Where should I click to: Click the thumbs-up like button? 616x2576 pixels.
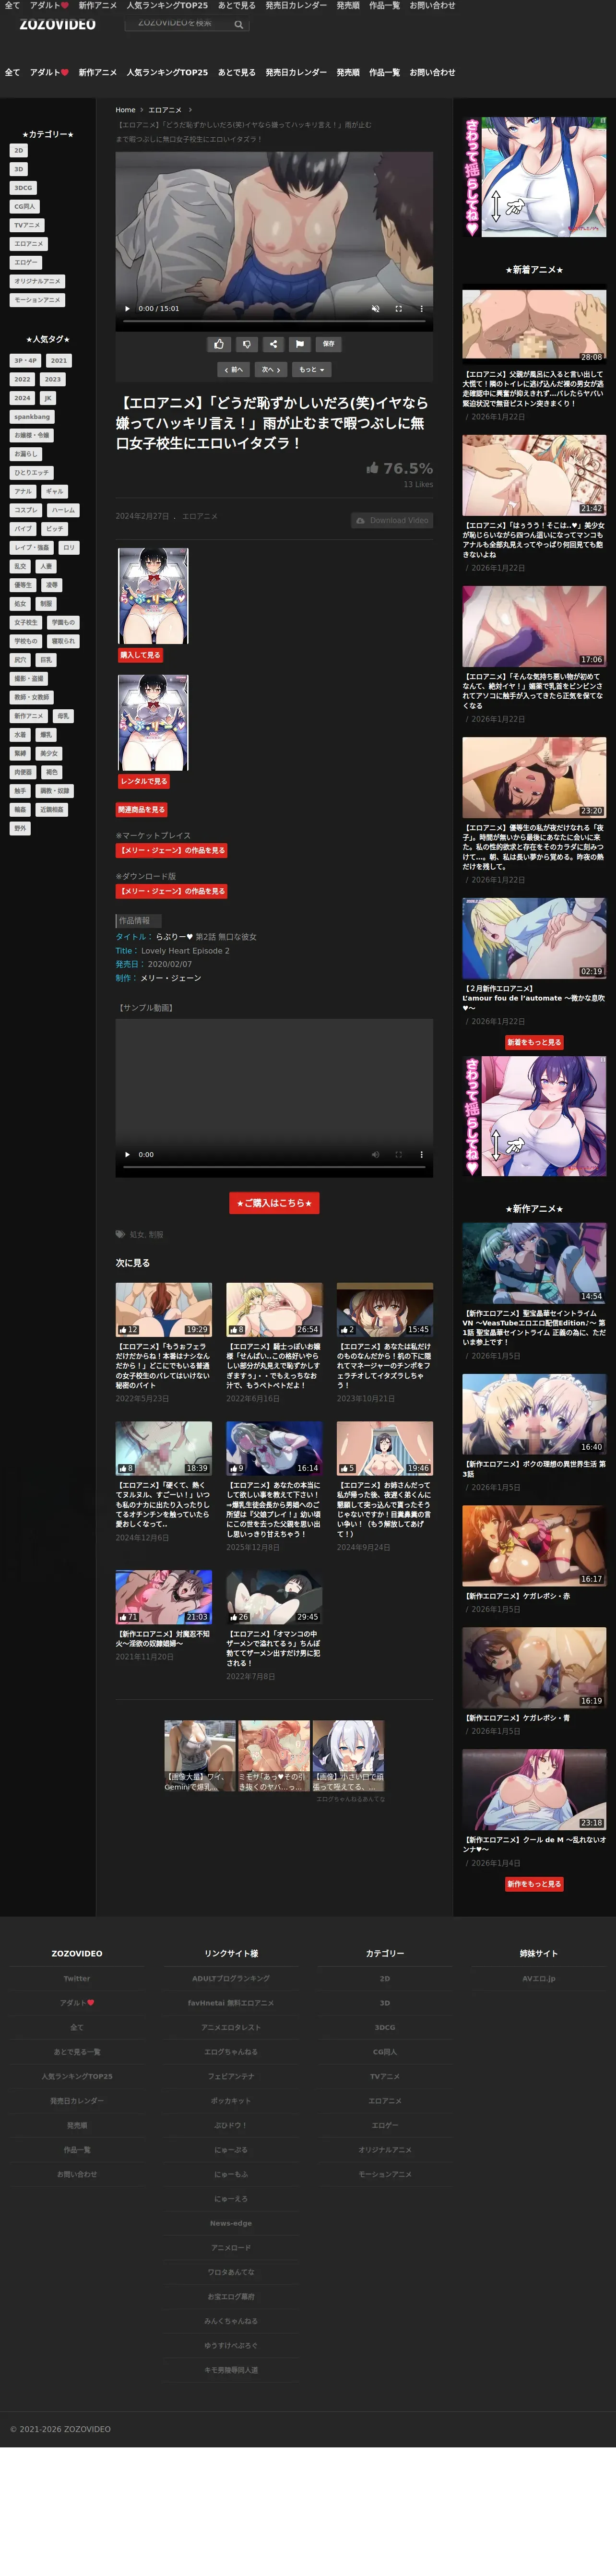219,344
